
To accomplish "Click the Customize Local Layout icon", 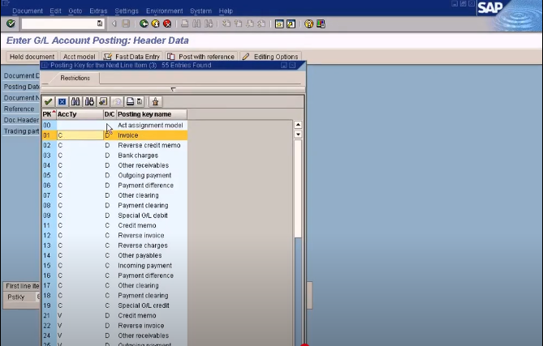I will click(x=321, y=23).
